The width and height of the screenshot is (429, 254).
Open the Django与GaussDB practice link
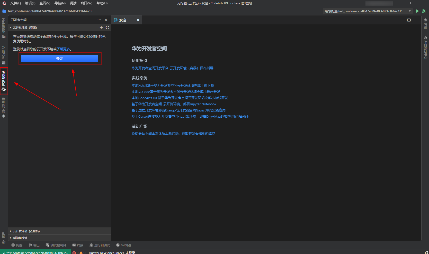tap(178, 110)
